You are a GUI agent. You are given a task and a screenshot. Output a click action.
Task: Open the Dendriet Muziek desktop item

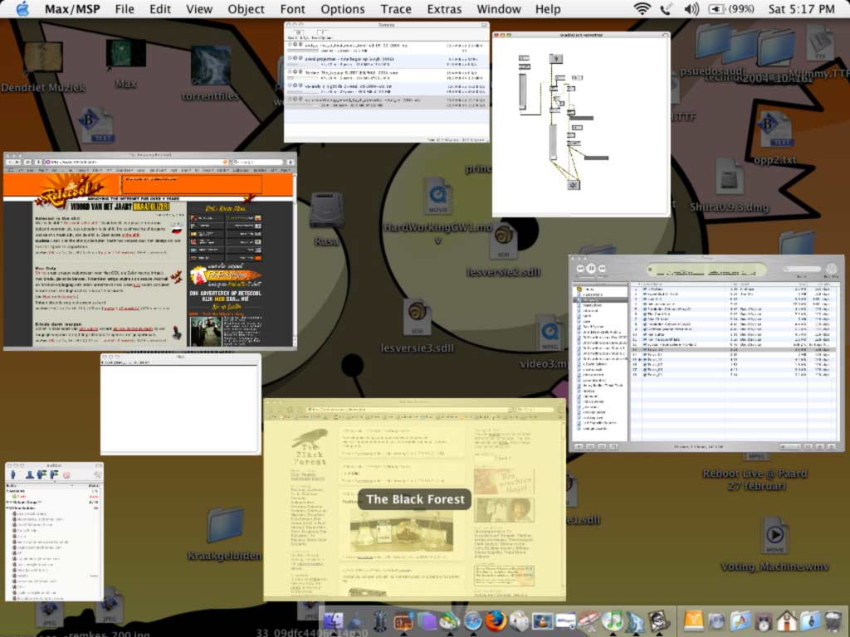click(x=43, y=58)
